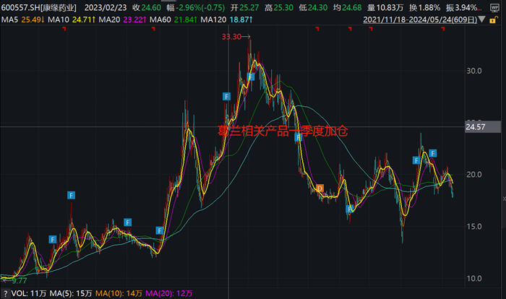Click the 30.0 price axis label
This screenshot has width=506, height=299.
474,71
